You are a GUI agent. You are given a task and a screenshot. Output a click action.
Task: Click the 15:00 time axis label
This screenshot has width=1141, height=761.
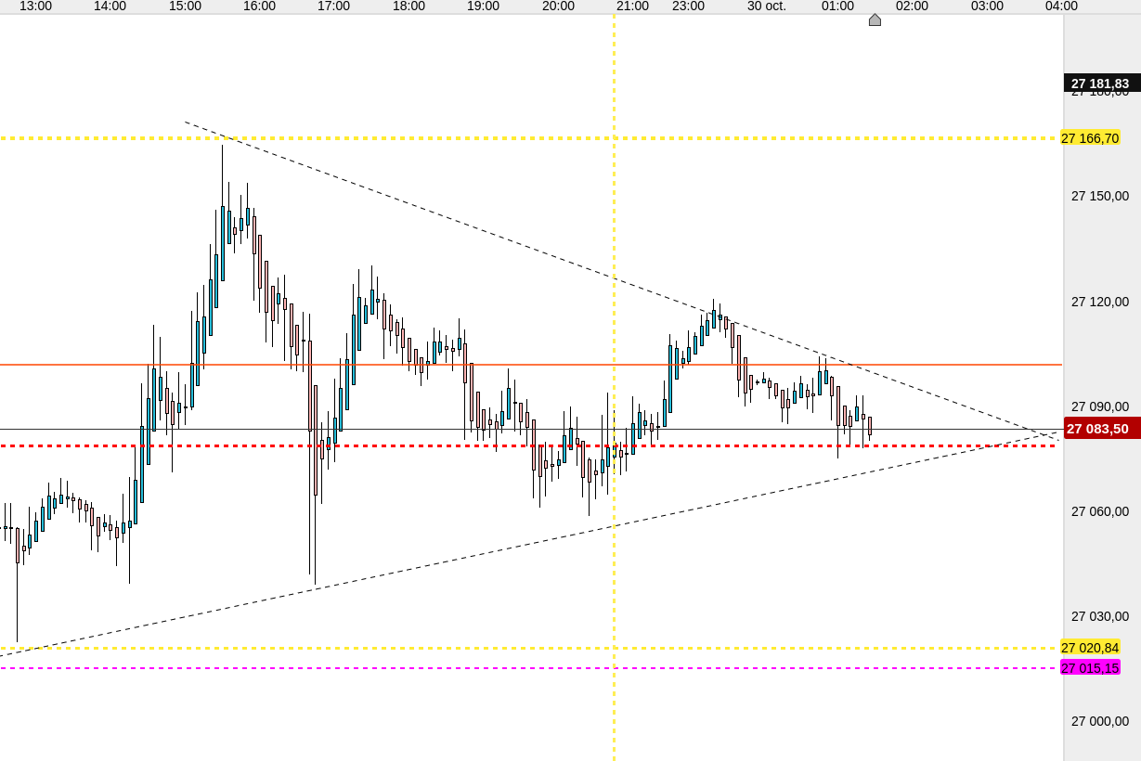[x=185, y=6]
